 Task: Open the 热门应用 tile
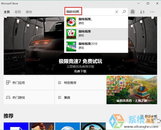(x=29, y=83)
